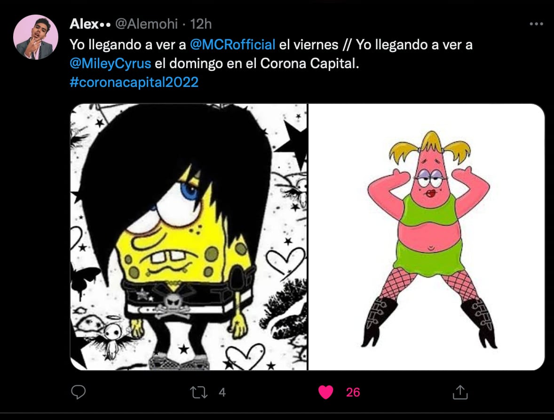Open the #coronacapital2022 hashtag
554x420 pixels.
134,82
